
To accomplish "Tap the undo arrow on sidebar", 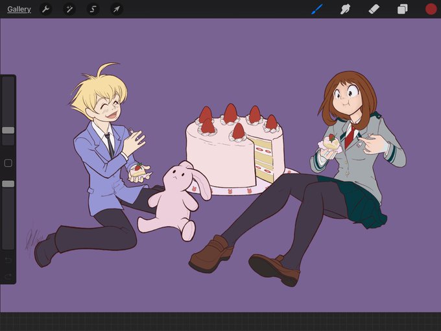I will 8,260.
